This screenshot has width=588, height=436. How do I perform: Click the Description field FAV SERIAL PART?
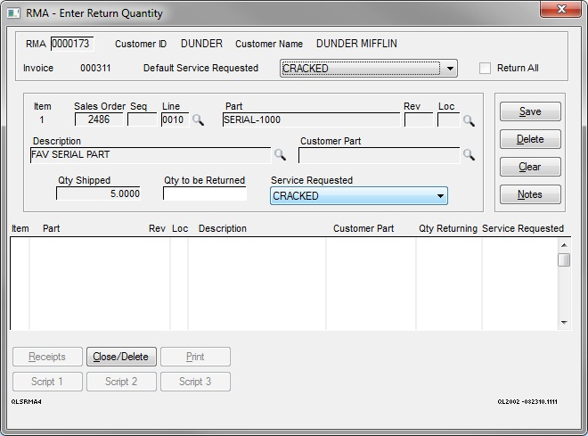click(x=151, y=155)
